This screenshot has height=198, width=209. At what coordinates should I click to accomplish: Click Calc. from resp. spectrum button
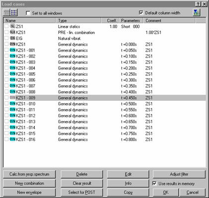tap(29, 174)
